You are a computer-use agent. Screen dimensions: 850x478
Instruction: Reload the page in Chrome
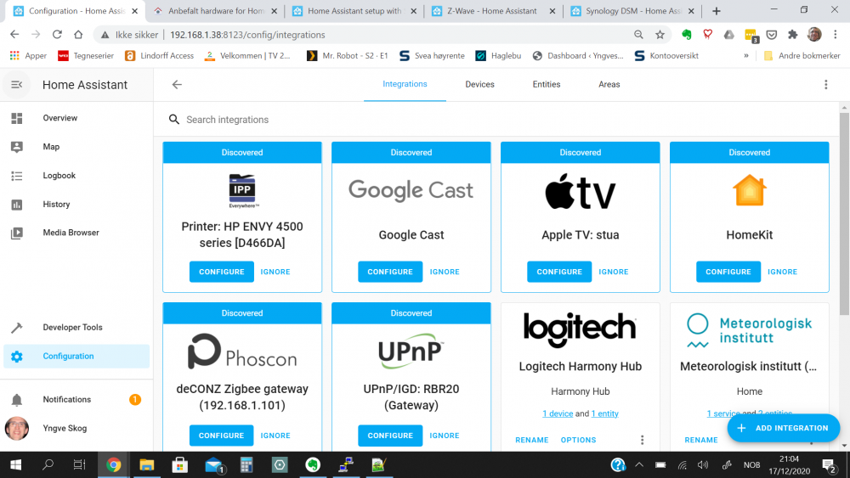pos(57,35)
